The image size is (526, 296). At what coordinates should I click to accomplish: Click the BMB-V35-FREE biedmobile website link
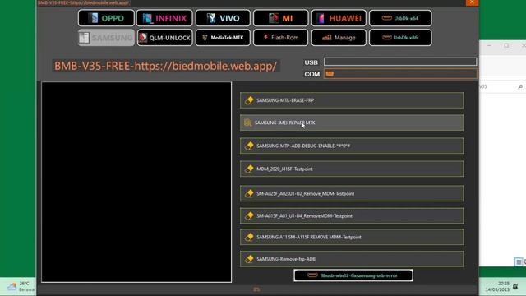point(166,66)
